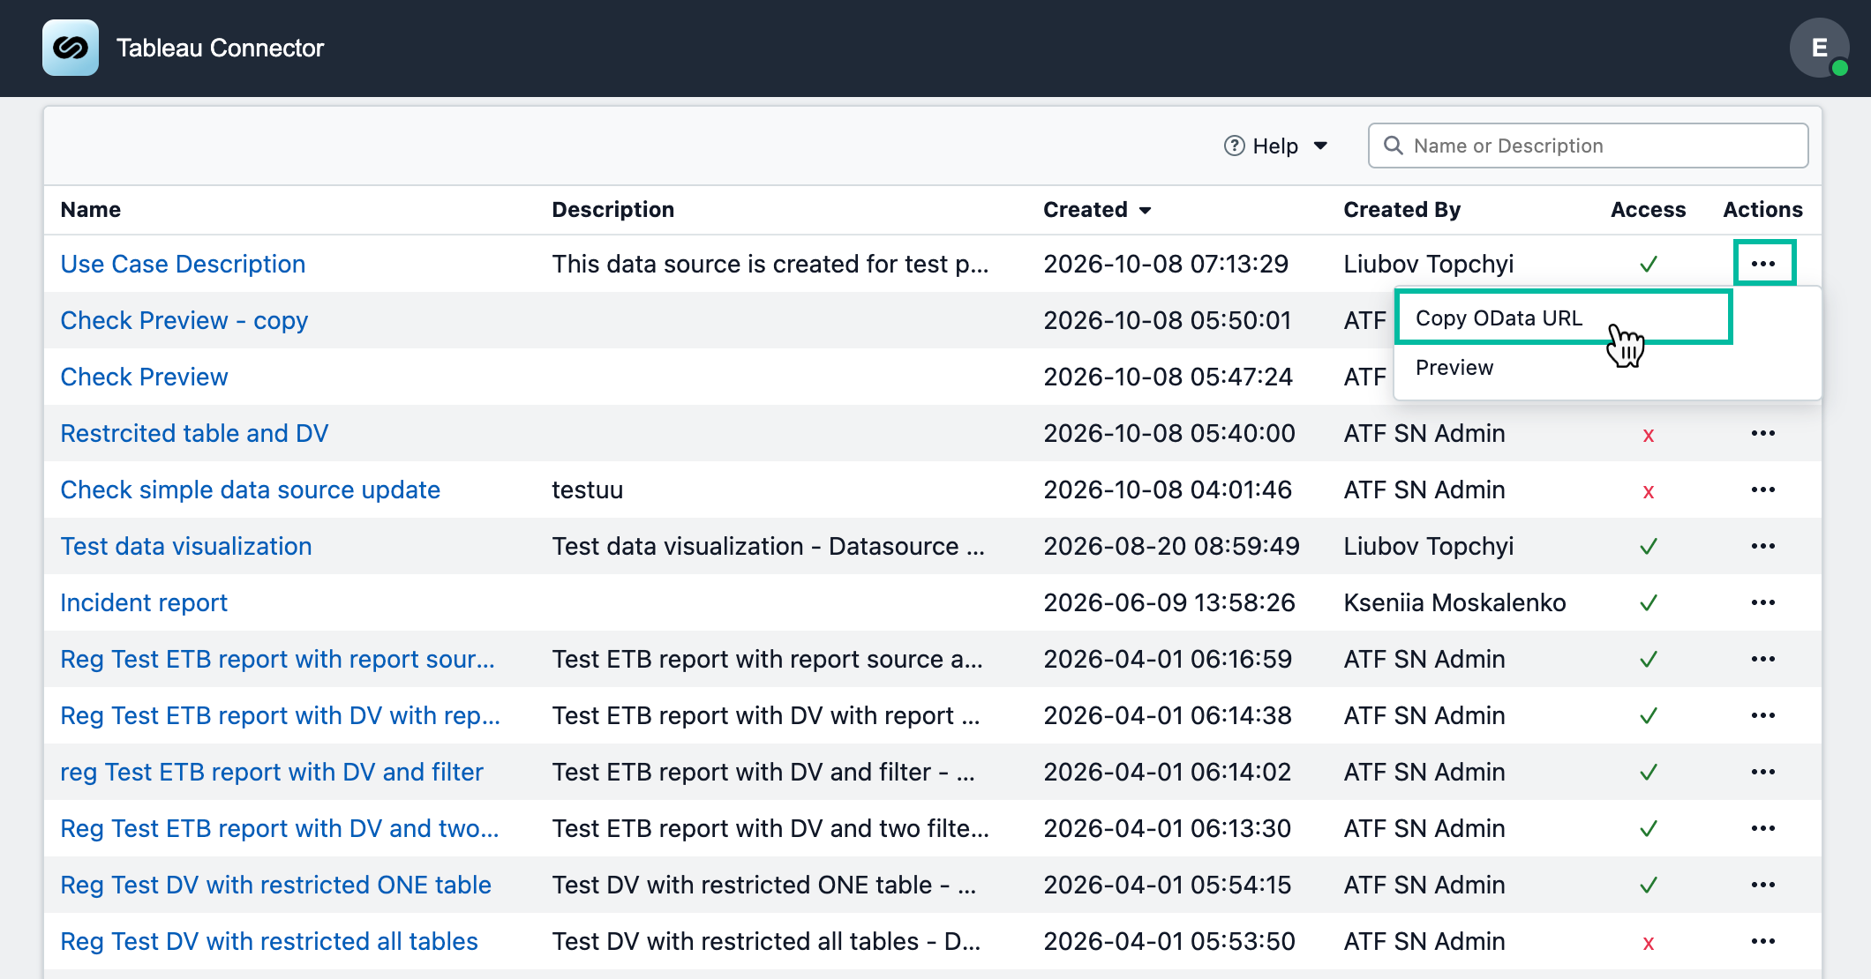Click the search magnifier icon
Viewport: 1871px width, 979px height.
1394,146
